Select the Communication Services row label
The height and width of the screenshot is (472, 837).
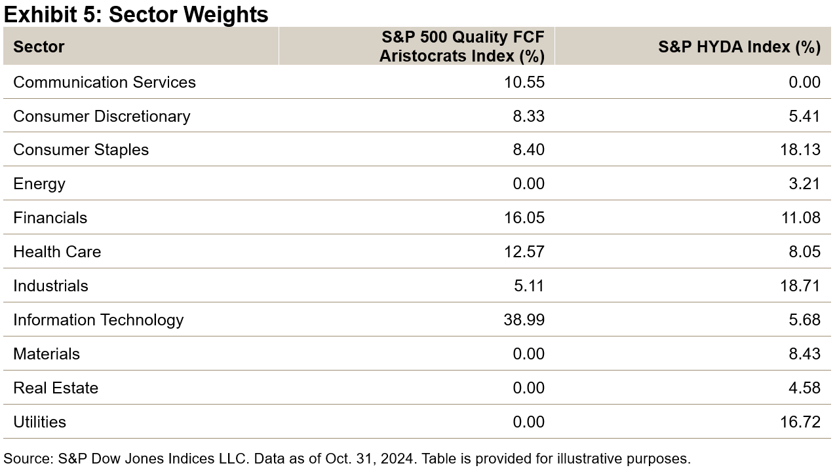(x=104, y=82)
